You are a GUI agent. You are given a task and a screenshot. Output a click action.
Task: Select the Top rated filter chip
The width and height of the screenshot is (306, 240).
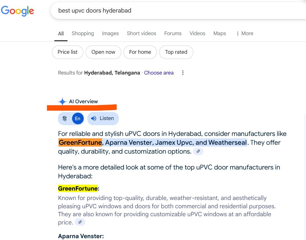click(176, 52)
